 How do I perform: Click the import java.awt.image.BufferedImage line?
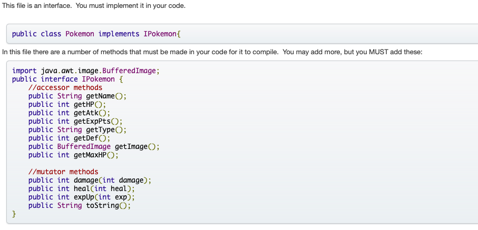tap(85, 71)
